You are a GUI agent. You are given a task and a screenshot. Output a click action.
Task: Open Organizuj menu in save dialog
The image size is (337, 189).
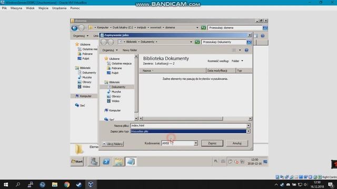110,50
